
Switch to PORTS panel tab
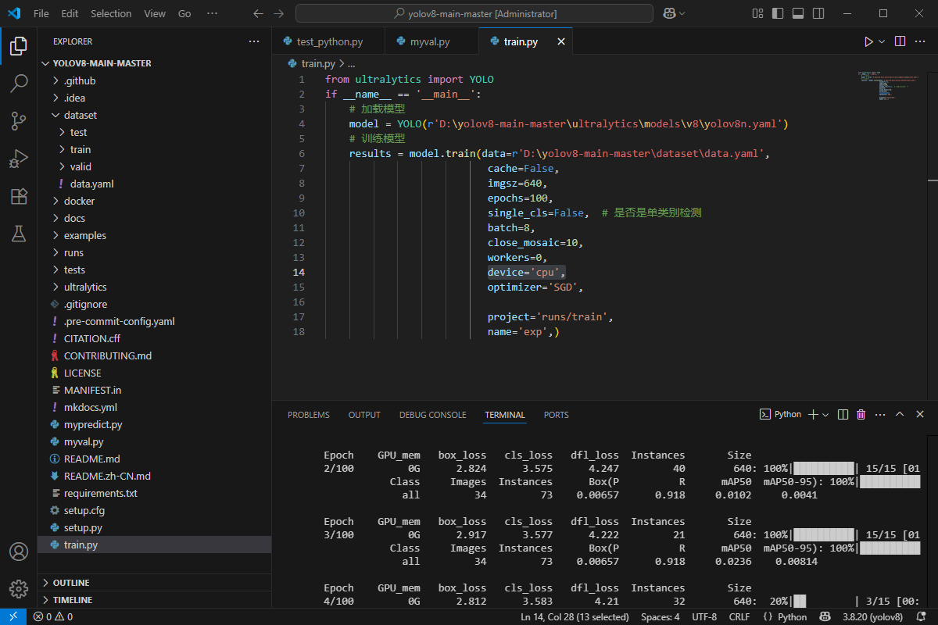tap(557, 415)
